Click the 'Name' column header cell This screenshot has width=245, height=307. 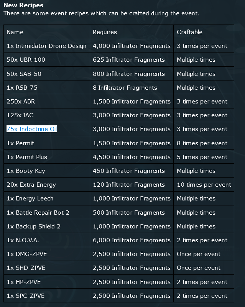pos(47,32)
